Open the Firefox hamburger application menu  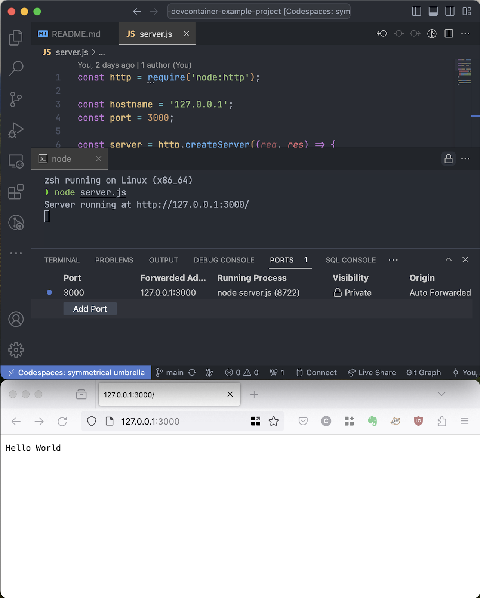click(x=465, y=422)
